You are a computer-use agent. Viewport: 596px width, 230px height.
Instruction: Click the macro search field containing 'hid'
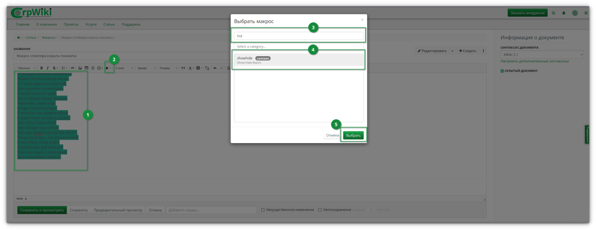coord(298,36)
